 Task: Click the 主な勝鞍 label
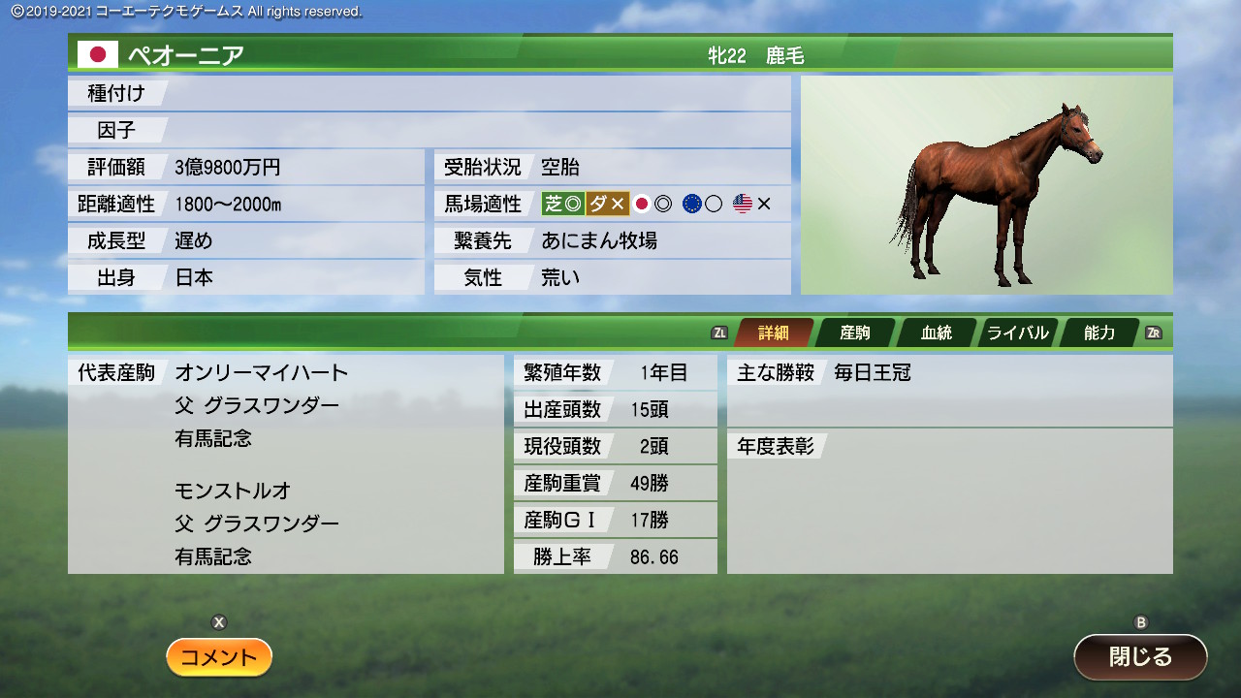[776, 372]
